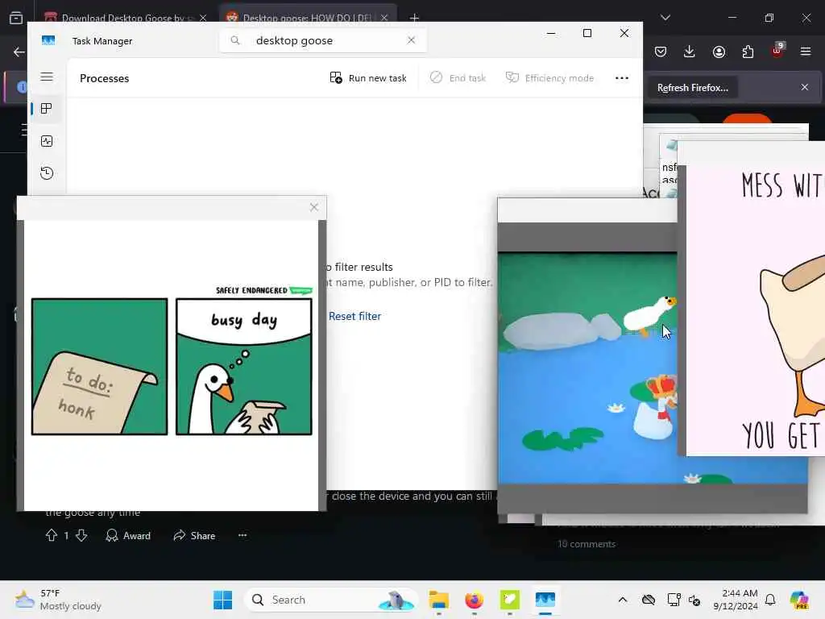The width and height of the screenshot is (825, 619).
Task: Click the 10 comments text
Action: 587,544
